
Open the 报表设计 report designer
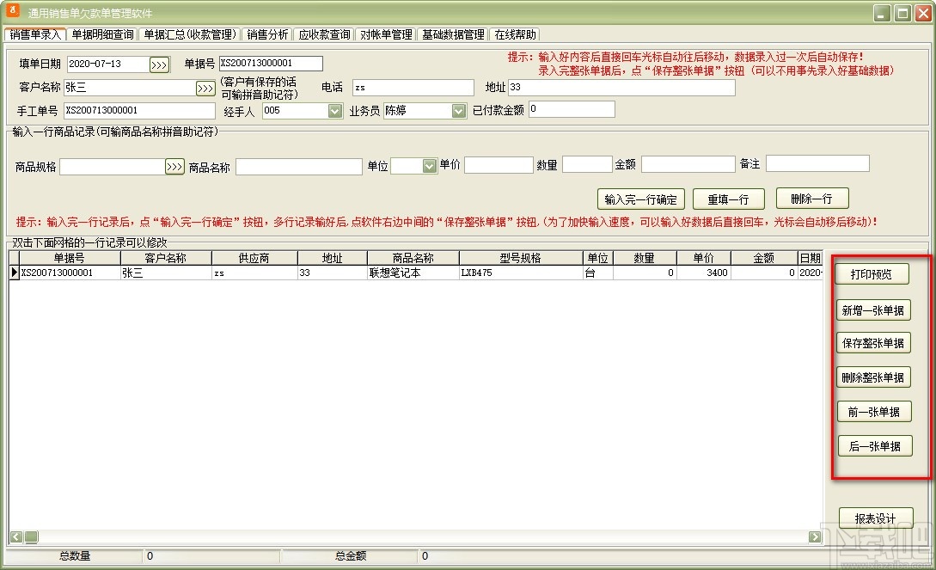click(x=875, y=518)
